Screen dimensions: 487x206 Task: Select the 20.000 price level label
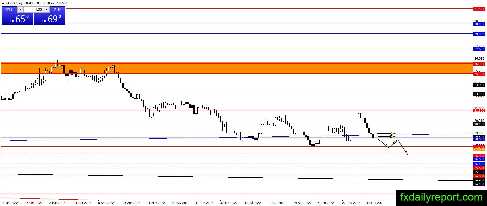click(x=479, y=124)
